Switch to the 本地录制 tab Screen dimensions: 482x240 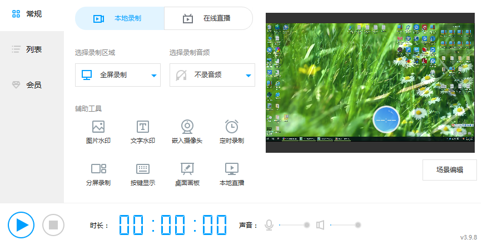[120, 18]
